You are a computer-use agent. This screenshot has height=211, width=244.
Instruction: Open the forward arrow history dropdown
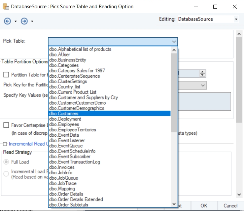[32, 21]
